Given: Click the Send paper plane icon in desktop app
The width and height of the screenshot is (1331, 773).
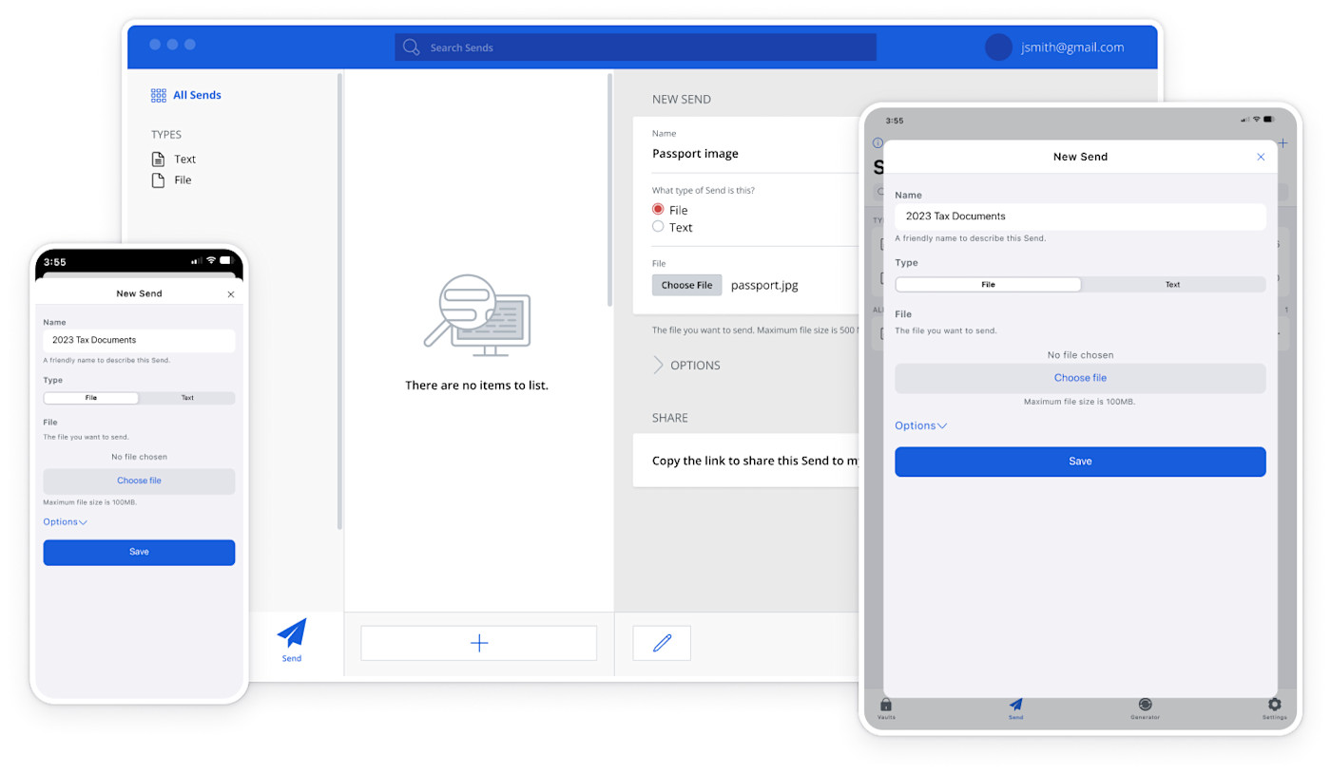Looking at the screenshot, I should [292, 634].
